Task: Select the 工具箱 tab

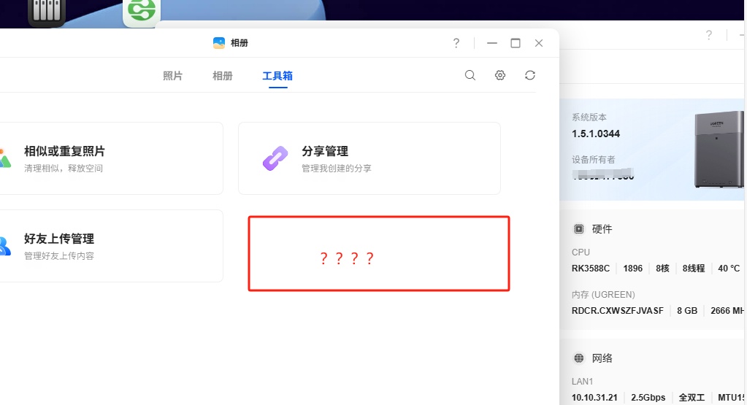Action: [277, 76]
